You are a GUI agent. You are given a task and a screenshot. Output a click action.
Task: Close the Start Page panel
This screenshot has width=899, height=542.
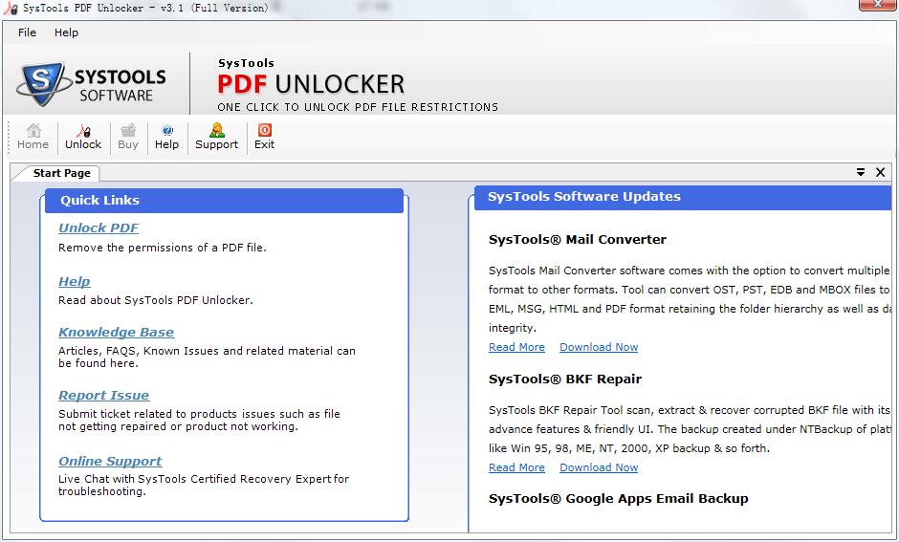881,172
